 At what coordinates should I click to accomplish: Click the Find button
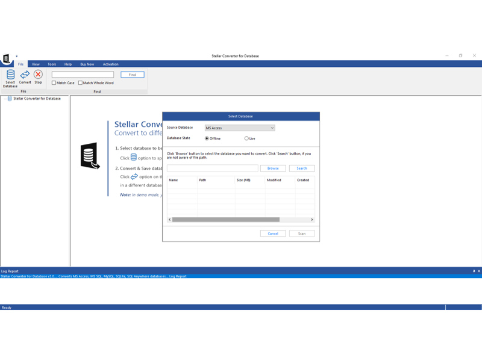(133, 75)
